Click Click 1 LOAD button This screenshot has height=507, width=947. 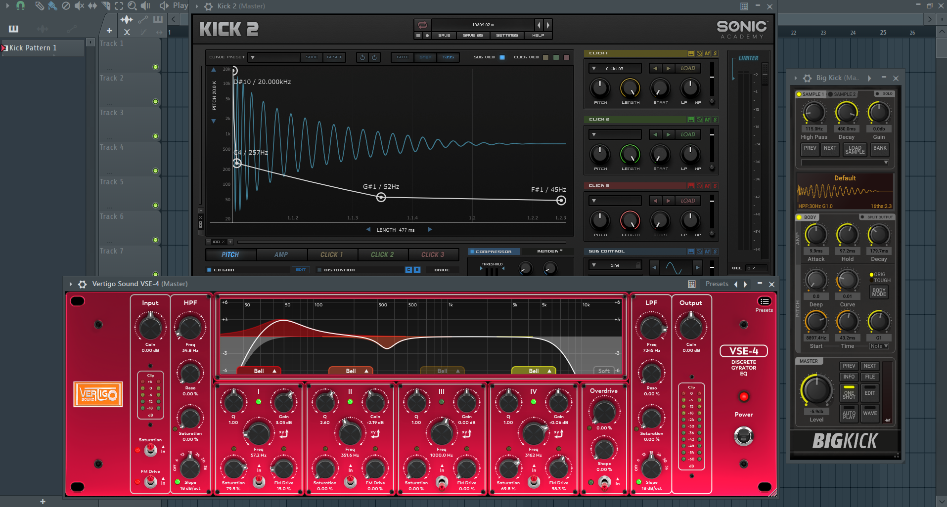(688, 69)
